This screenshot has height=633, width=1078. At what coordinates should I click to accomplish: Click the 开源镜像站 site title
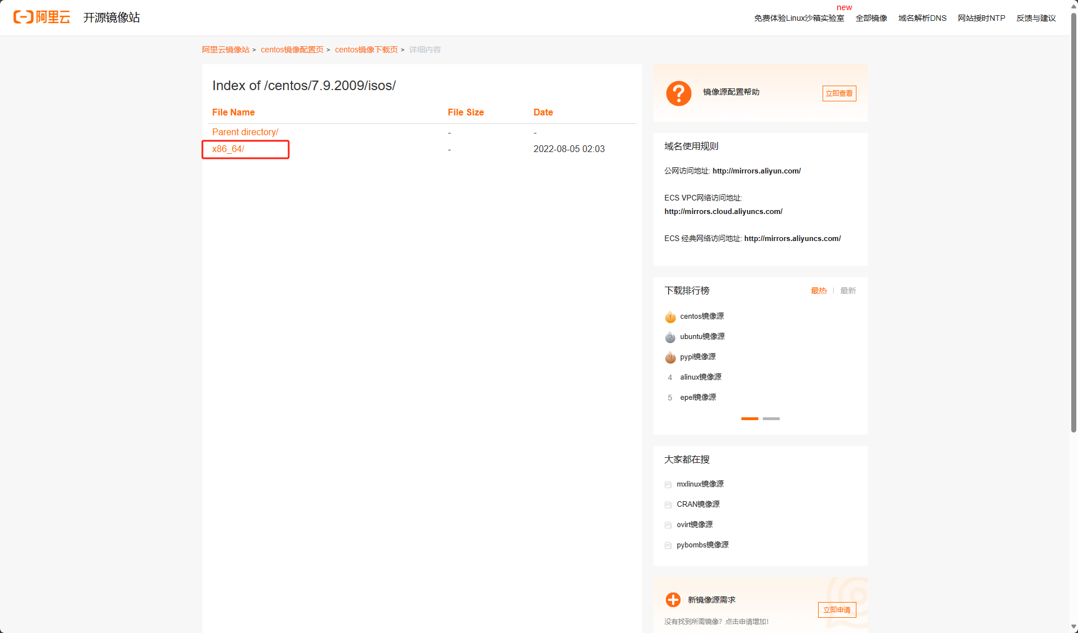pyautogui.click(x=112, y=17)
